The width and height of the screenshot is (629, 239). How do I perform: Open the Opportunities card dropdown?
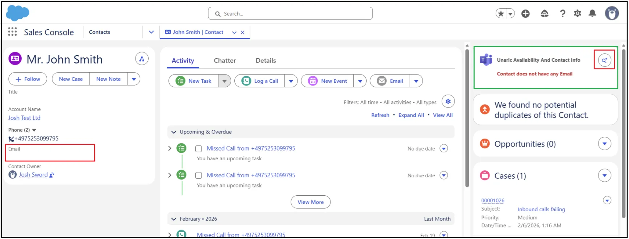(x=604, y=144)
